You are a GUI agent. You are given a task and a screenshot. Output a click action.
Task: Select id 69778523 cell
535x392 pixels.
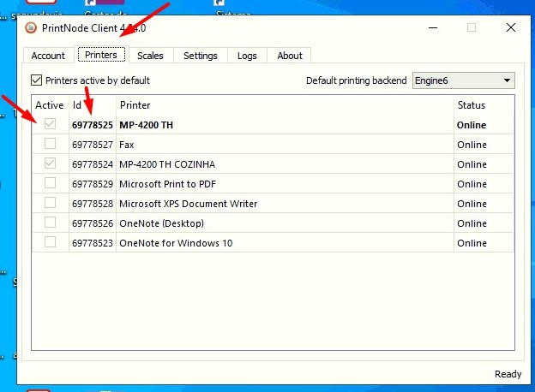(92, 243)
